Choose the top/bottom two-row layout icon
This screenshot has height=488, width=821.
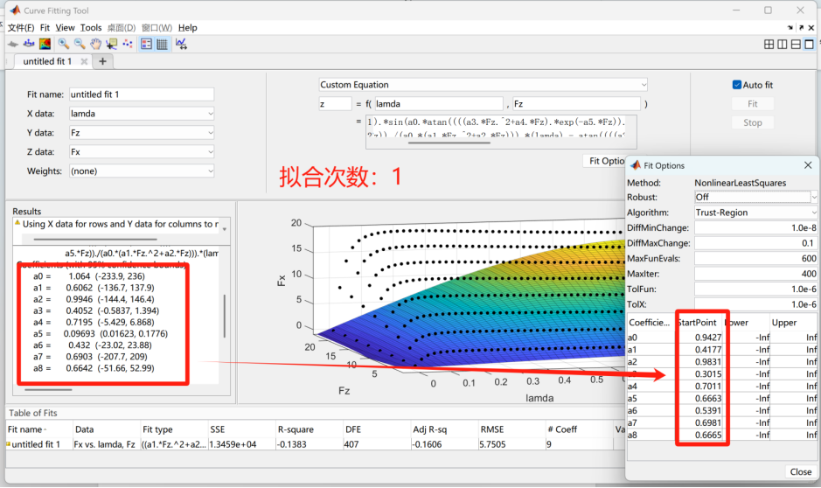[796, 44]
